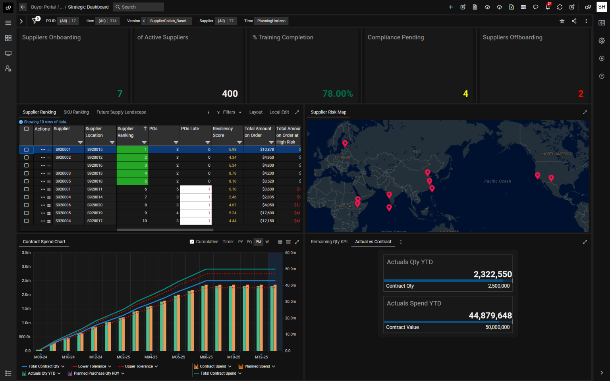
Task: Open notifications via the bell icon
Action: [x=548, y=7]
